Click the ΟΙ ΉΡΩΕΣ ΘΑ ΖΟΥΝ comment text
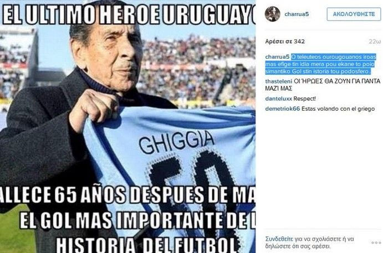The height and width of the screenshot is (253, 388). [323, 85]
